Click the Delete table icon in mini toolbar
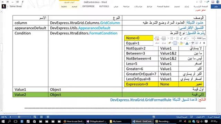This screenshot has width=221, height=124. 157,39
